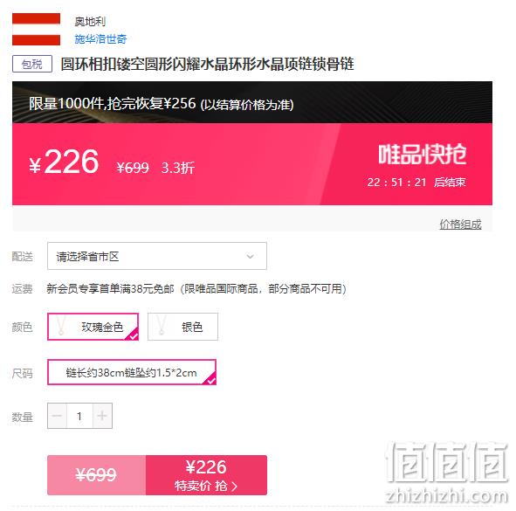Click the rose gold necklace thumbnail
This screenshot has height=511, width=516.
(61, 326)
